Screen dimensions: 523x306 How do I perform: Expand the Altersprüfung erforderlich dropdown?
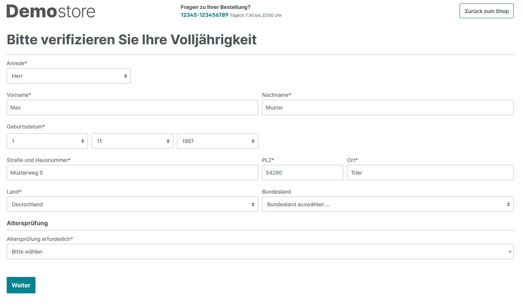coord(260,251)
